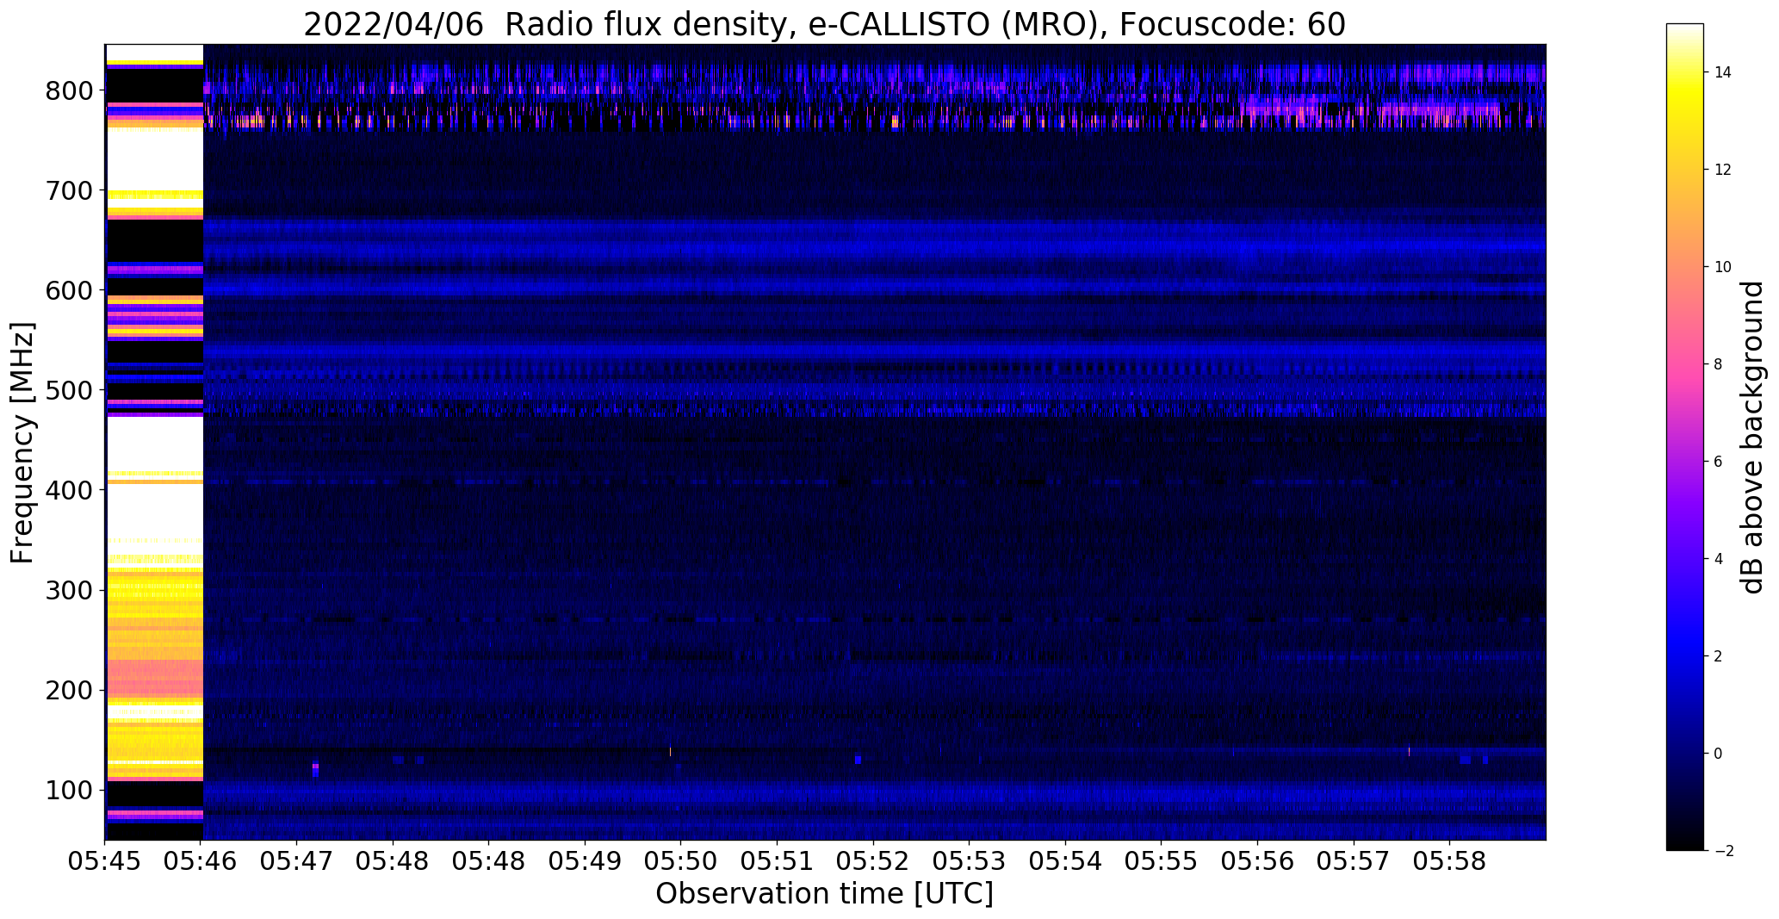Image resolution: width=1779 pixels, height=919 pixels.
Task: Click the 'Observation time [UTC]' x-axis label
Action: pos(824,894)
